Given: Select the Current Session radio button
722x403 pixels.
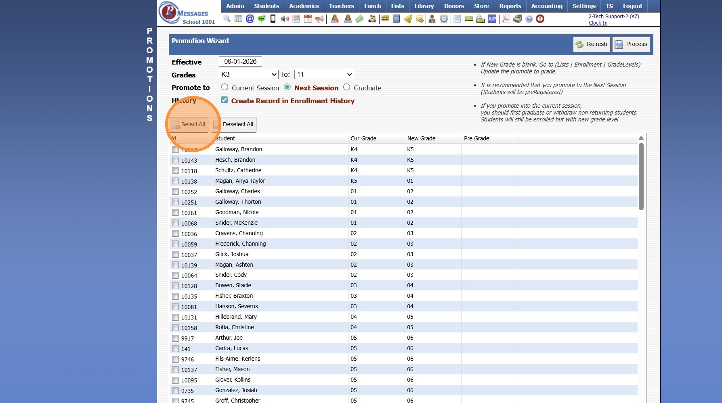Looking at the screenshot, I should 225,87.
